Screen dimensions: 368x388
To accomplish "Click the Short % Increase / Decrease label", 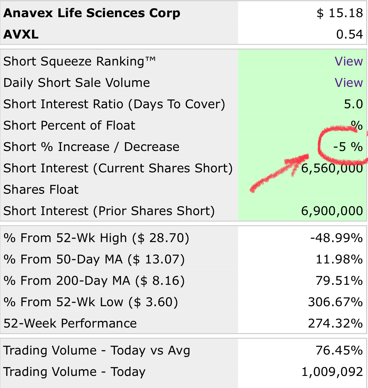I will tap(92, 147).
